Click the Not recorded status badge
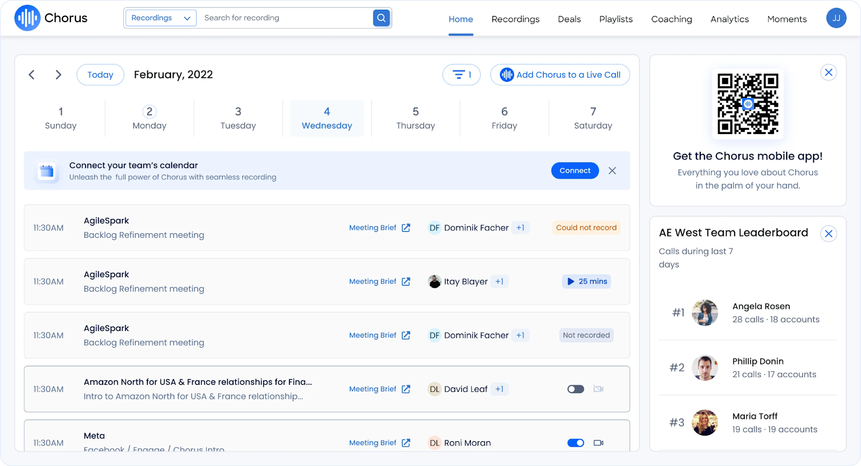This screenshot has height=466, width=861. tap(587, 335)
